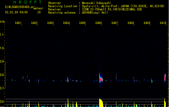
Task: Click the 0403 time marker
Action: 51,23
